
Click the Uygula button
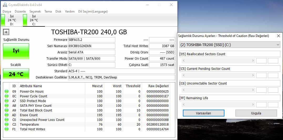(256, 113)
